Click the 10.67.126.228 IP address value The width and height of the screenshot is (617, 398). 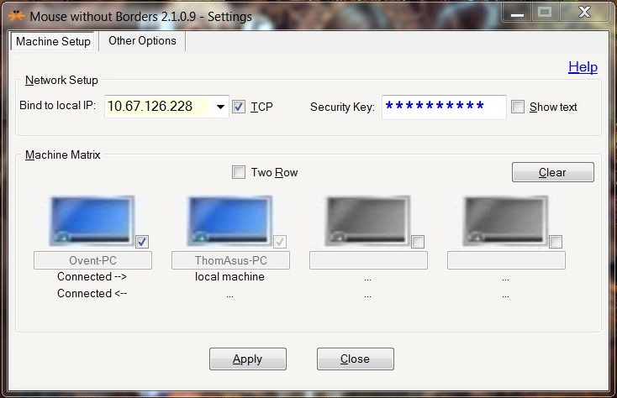coord(150,106)
